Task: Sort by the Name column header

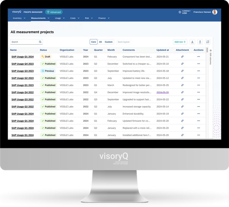Action: click(13, 50)
